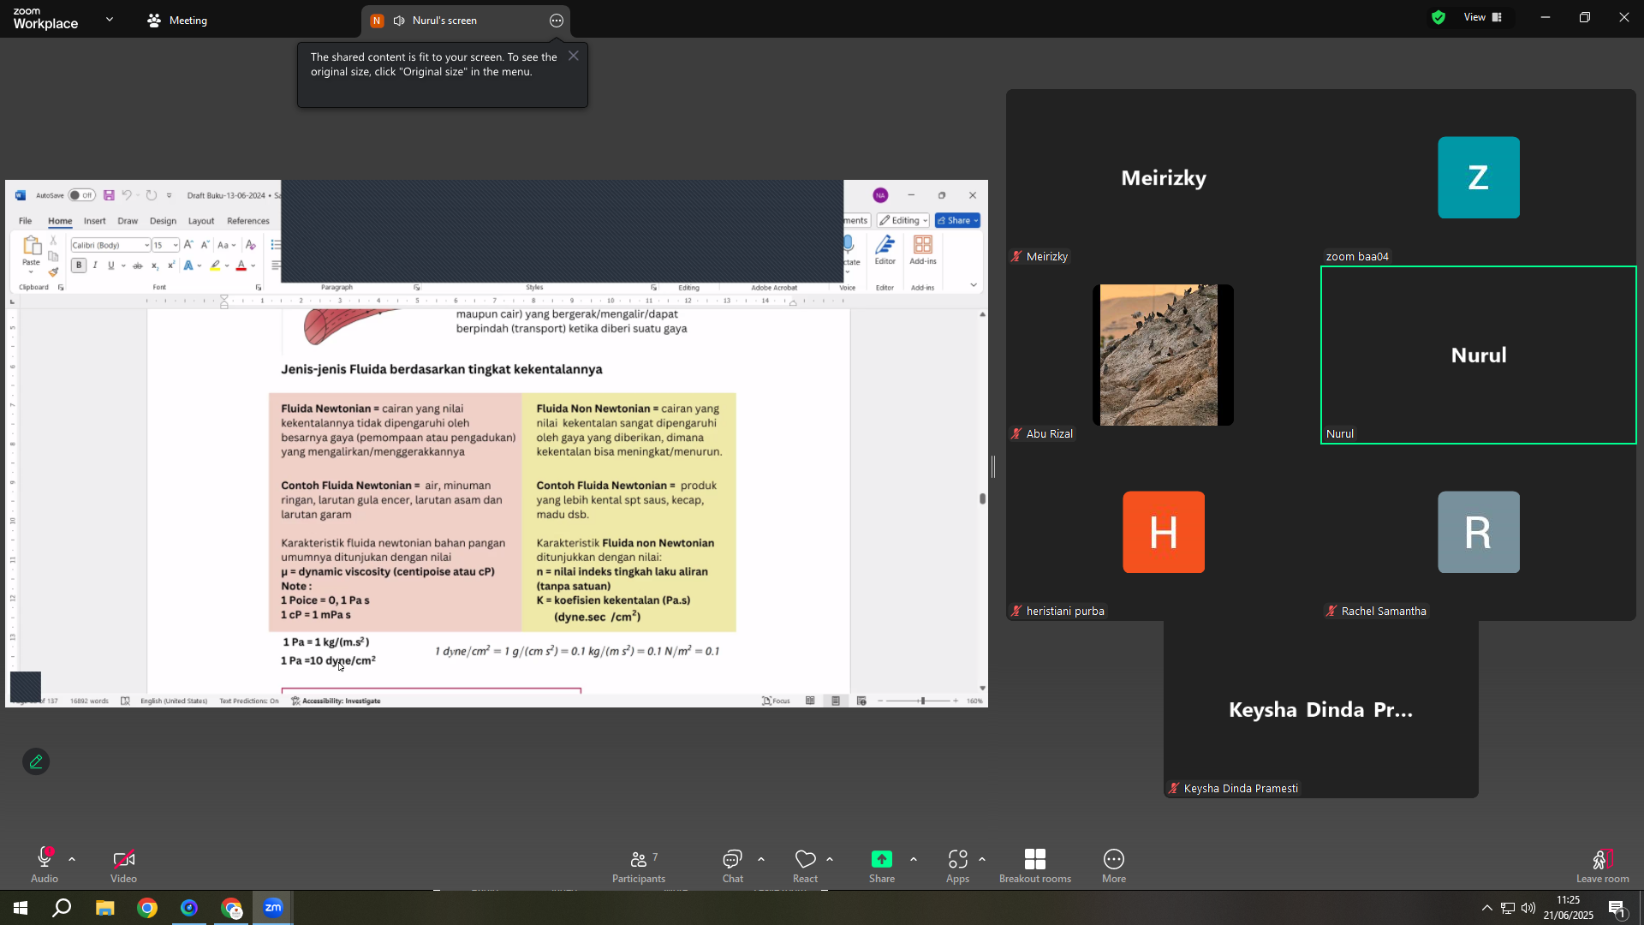Click the Save icon in Word's title bar
The image size is (1644, 925).
(109, 195)
